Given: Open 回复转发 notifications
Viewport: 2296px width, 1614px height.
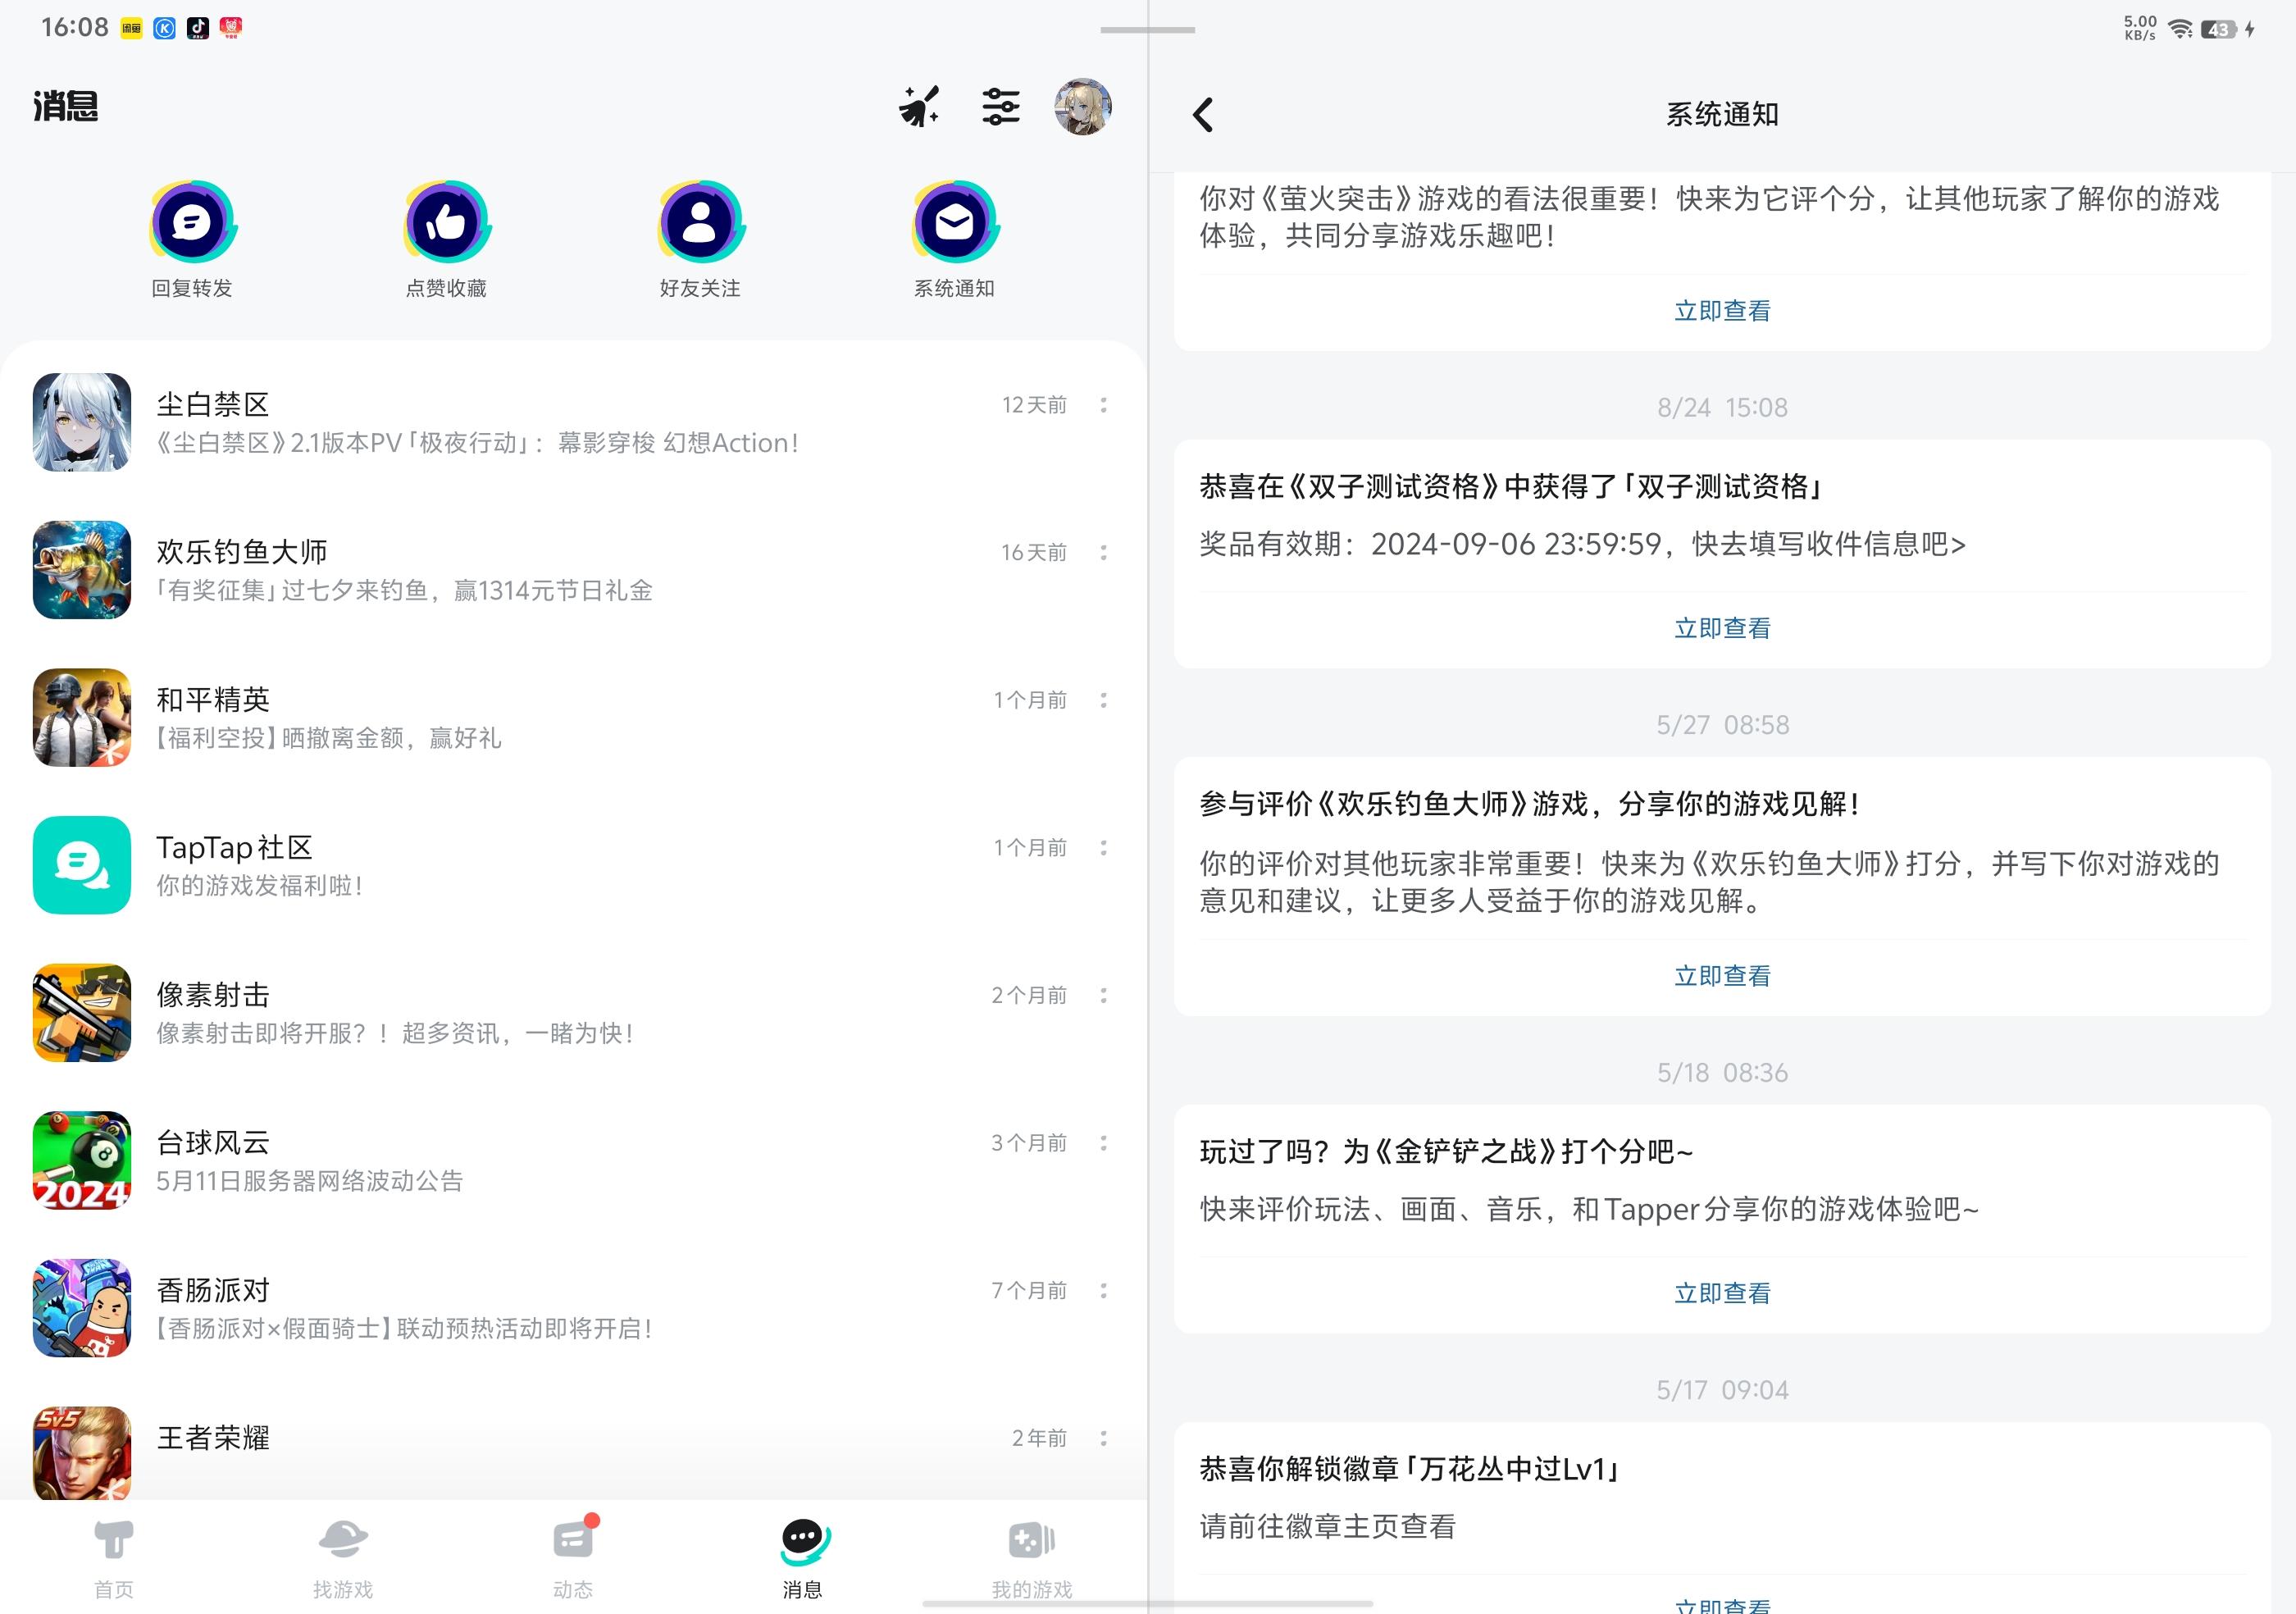Looking at the screenshot, I should click(192, 240).
